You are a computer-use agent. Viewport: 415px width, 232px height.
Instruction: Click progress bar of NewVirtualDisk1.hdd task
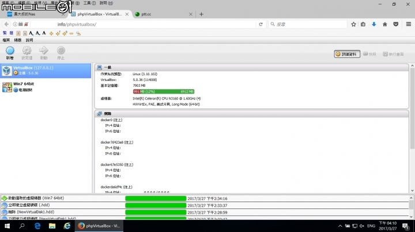point(156,212)
